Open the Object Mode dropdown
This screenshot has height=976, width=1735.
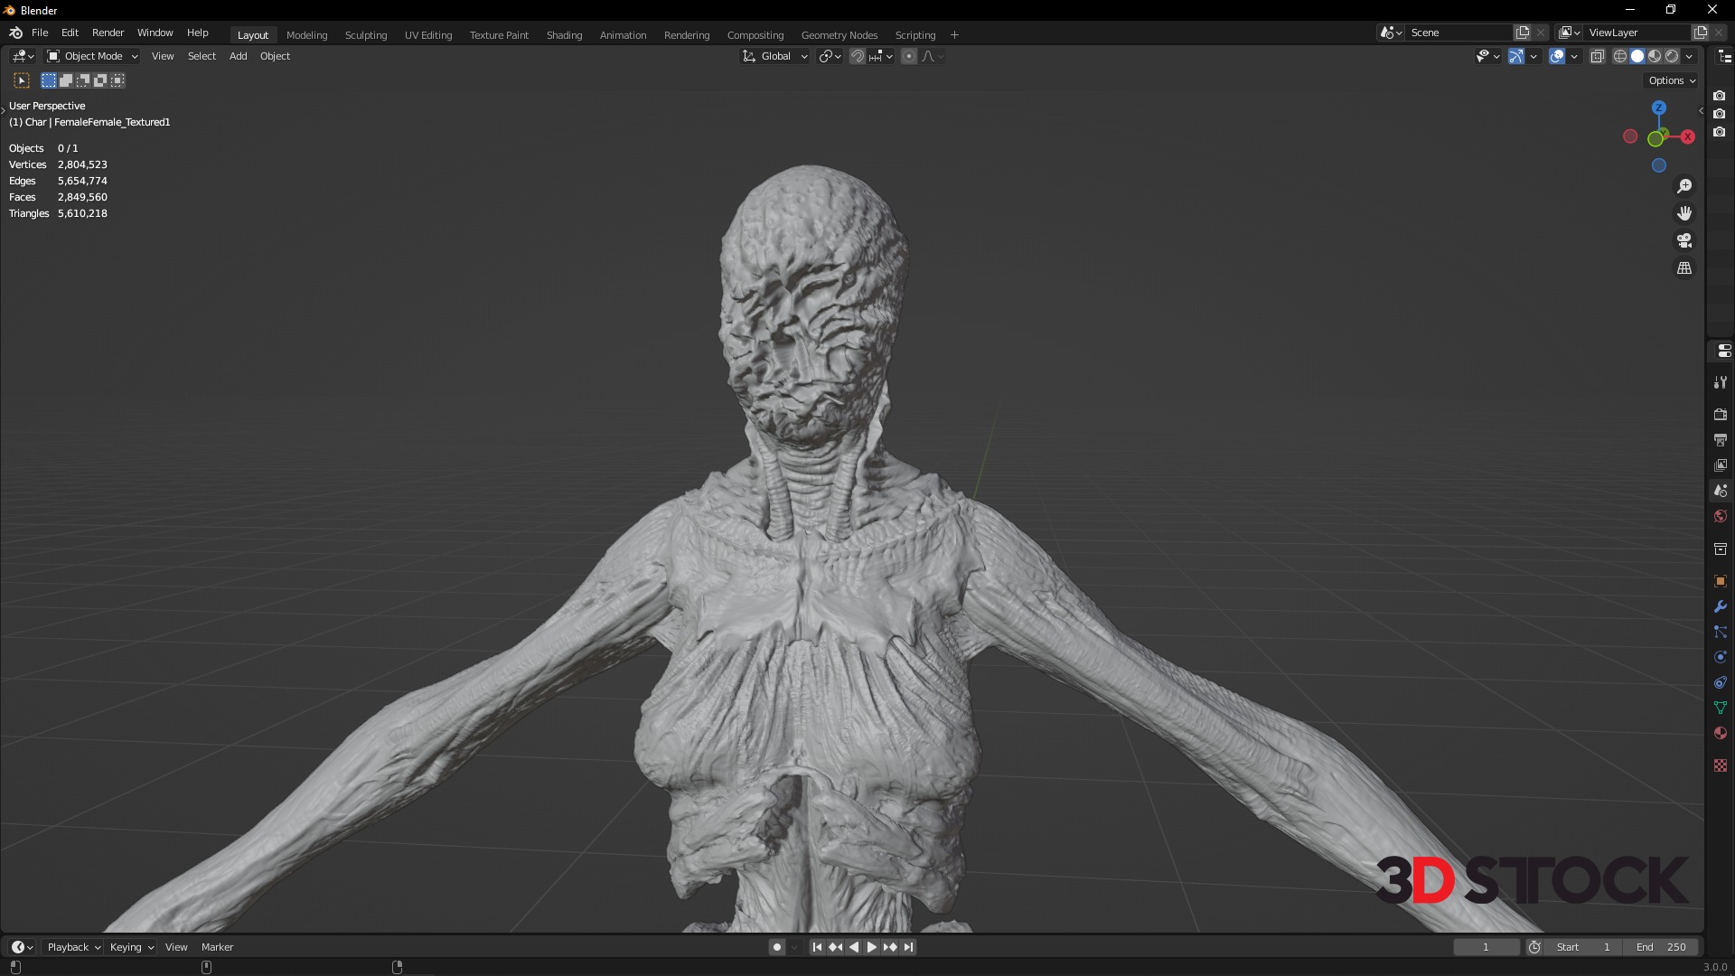pos(92,56)
